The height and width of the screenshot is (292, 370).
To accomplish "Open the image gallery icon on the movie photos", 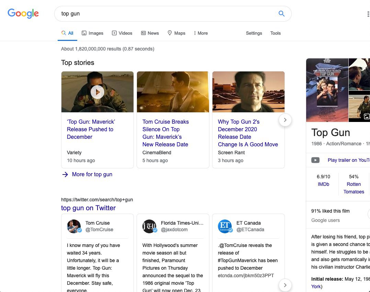I will (x=367, y=116).
